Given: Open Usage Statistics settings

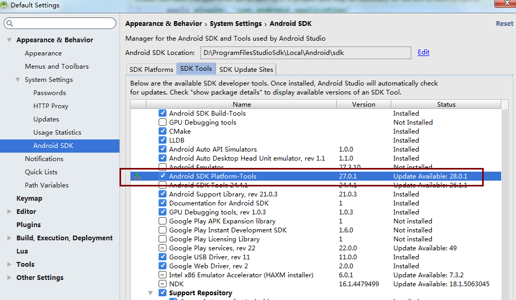Looking at the screenshot, I should click(57, 133).
